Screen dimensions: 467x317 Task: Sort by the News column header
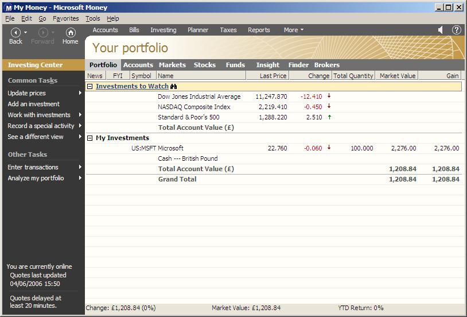[x=95, y=76]
